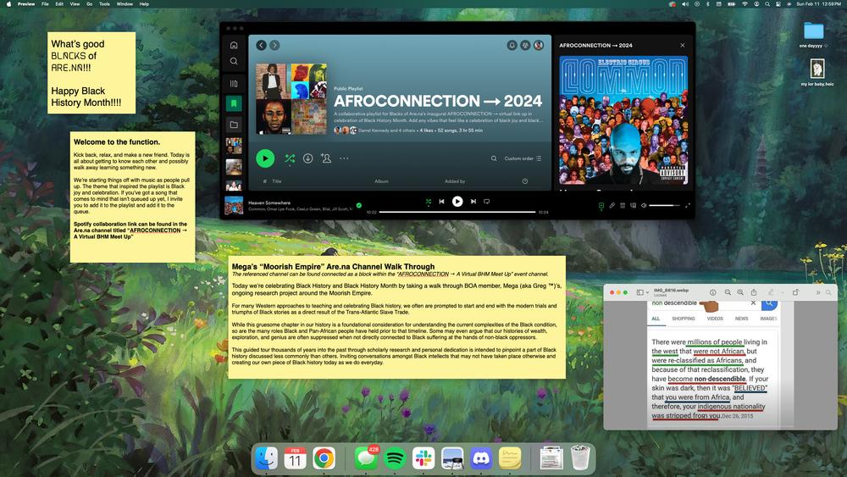Open the Preview sidebar view dropdown
The image size is (847, 477).
pos(642,292)
